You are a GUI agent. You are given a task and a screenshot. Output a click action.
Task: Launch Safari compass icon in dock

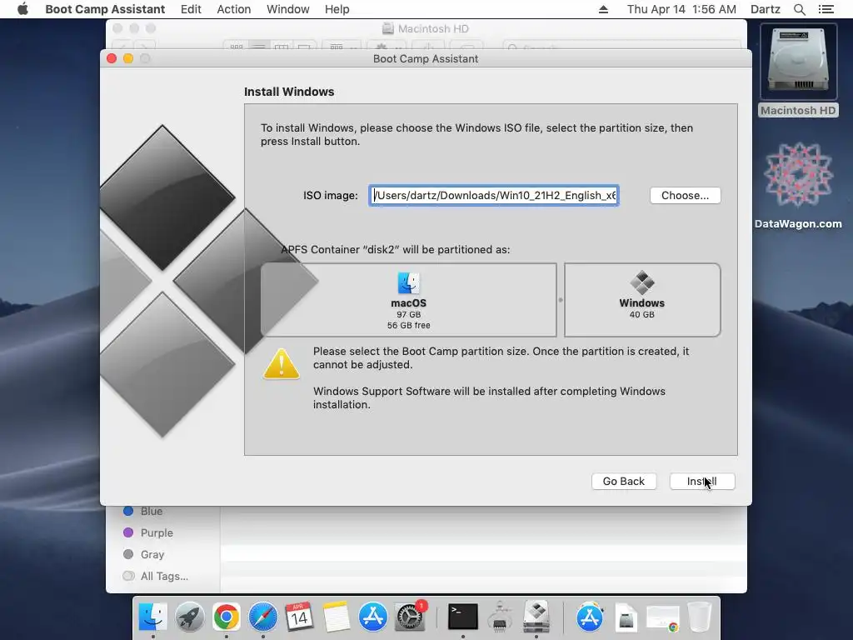[262, 617]
